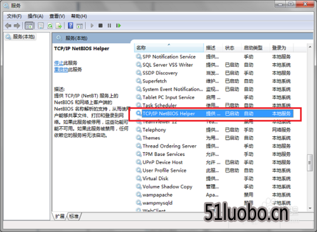Click the Pause service icon
This screenshot has width=317, height=232.
click(x=109, y=25)
